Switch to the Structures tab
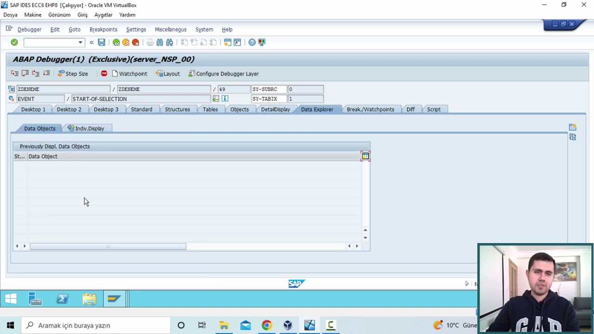Screen dimensions: 594x334 [x=177, y=109]
